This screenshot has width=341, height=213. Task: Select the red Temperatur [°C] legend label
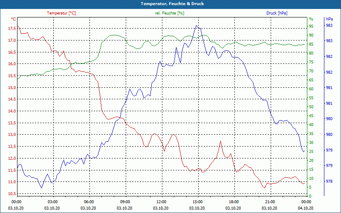(x=61, y=13)
